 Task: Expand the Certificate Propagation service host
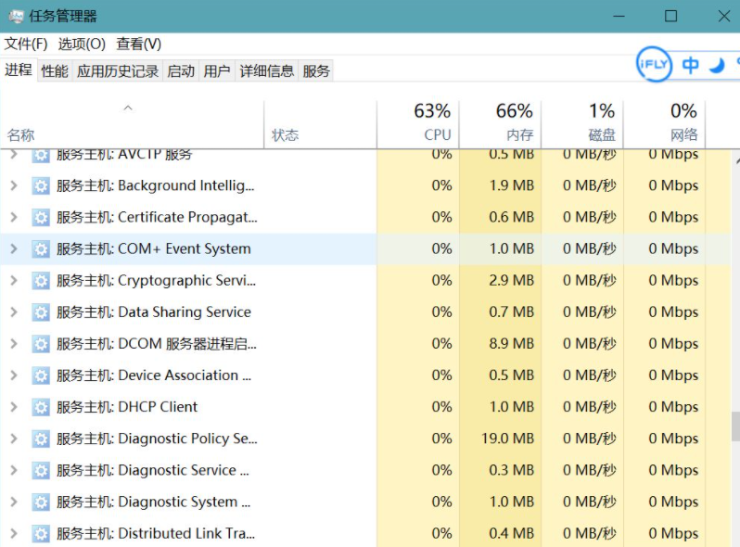click(13, 218)
